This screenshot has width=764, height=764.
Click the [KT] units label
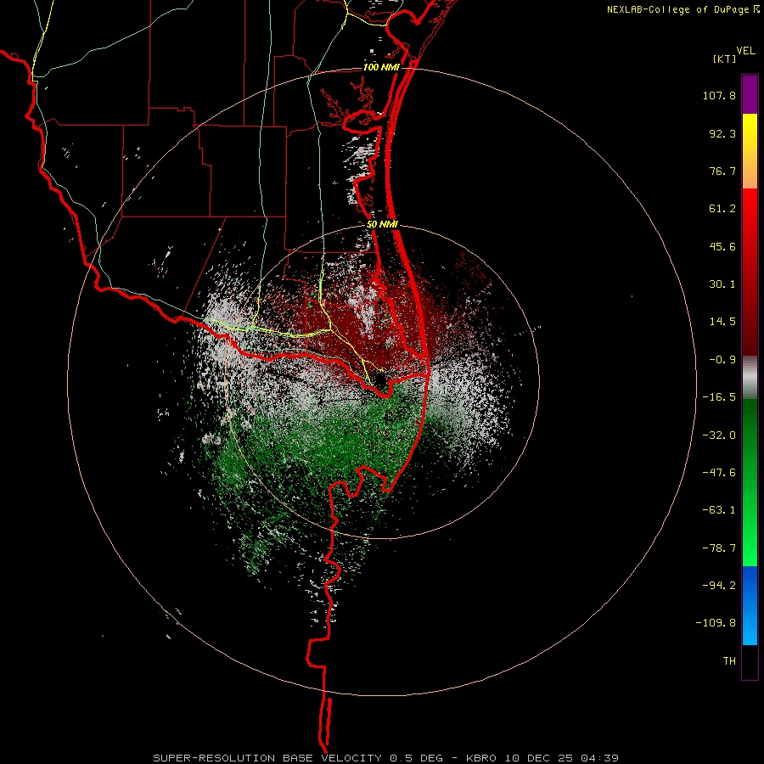pos(724,59)
